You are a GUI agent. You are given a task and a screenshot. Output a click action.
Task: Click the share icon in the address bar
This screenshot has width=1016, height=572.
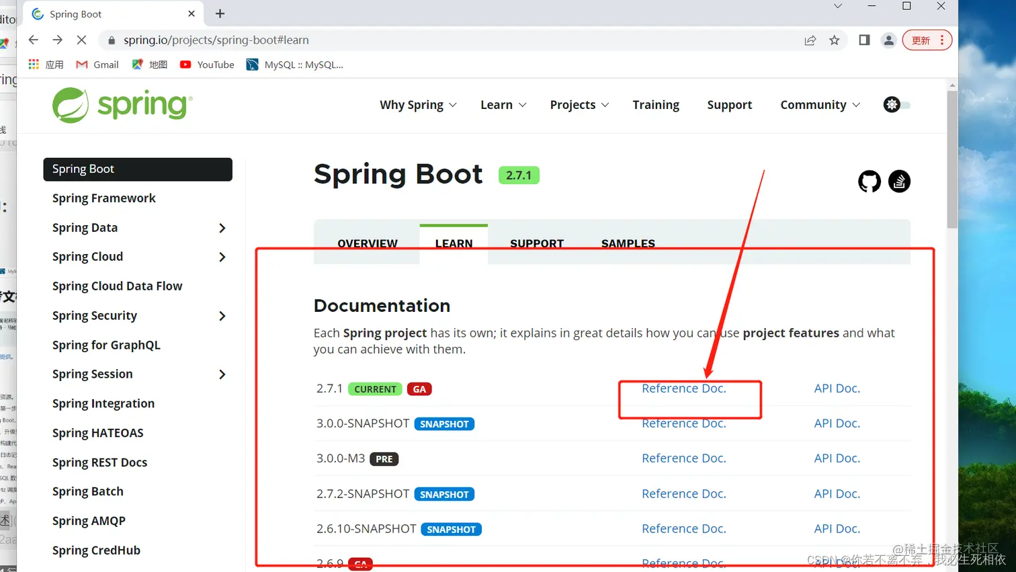810,40
